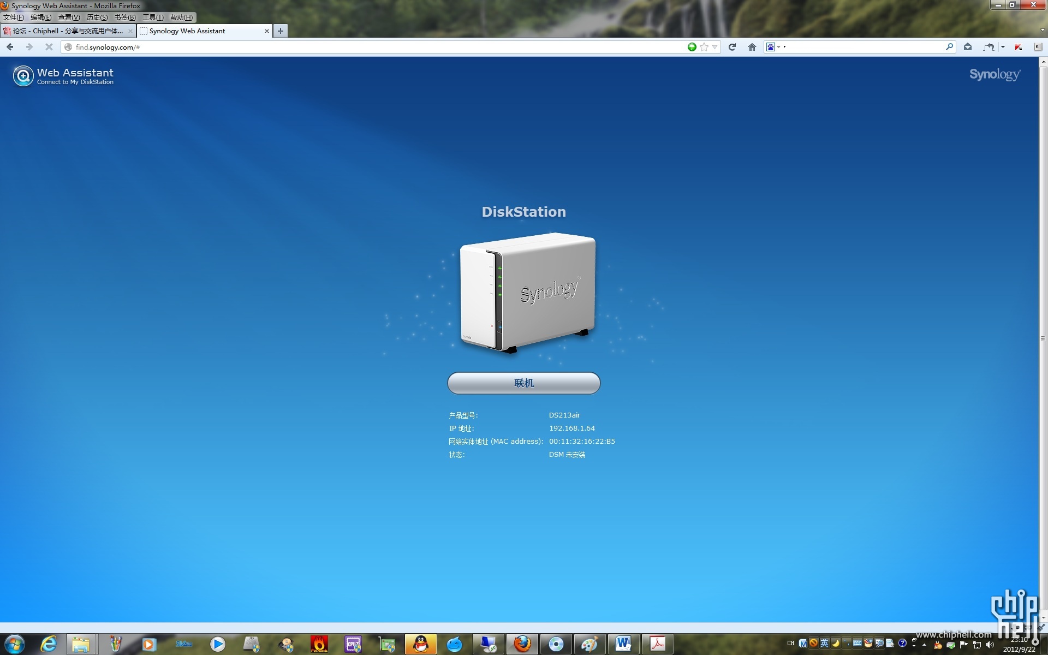Bookmark this page with the star icon

[704, 47]
